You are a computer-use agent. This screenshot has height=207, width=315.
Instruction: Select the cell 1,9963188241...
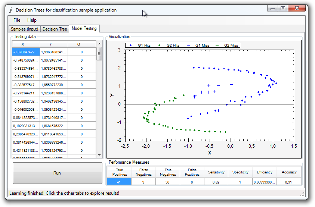click(54, 52)
